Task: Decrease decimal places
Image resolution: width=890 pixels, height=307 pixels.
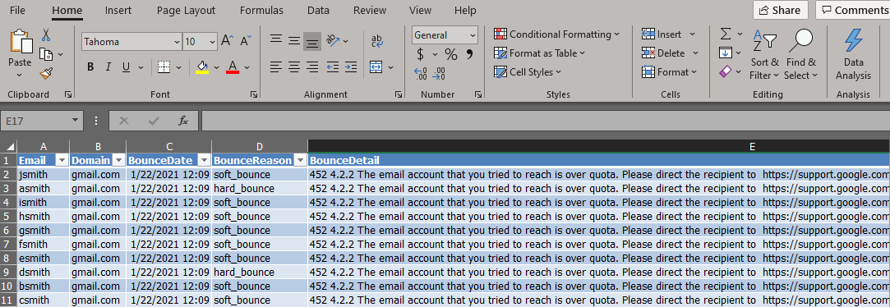Action: (439, 73)
